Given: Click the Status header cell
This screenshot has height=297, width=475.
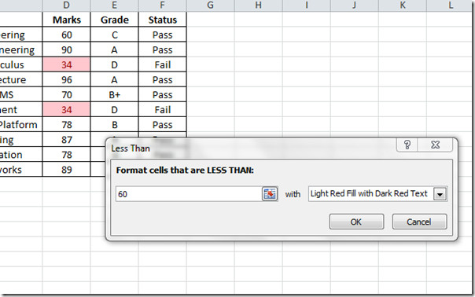Looking at the screenshot, I should tap(162, 20).
